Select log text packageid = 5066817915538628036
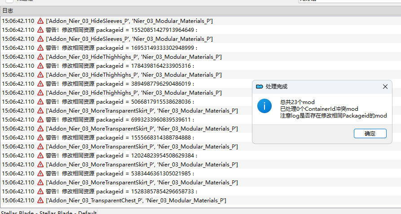Image resolution: width=401 pixels, height=214 pixels. click(x=145, y=102)
